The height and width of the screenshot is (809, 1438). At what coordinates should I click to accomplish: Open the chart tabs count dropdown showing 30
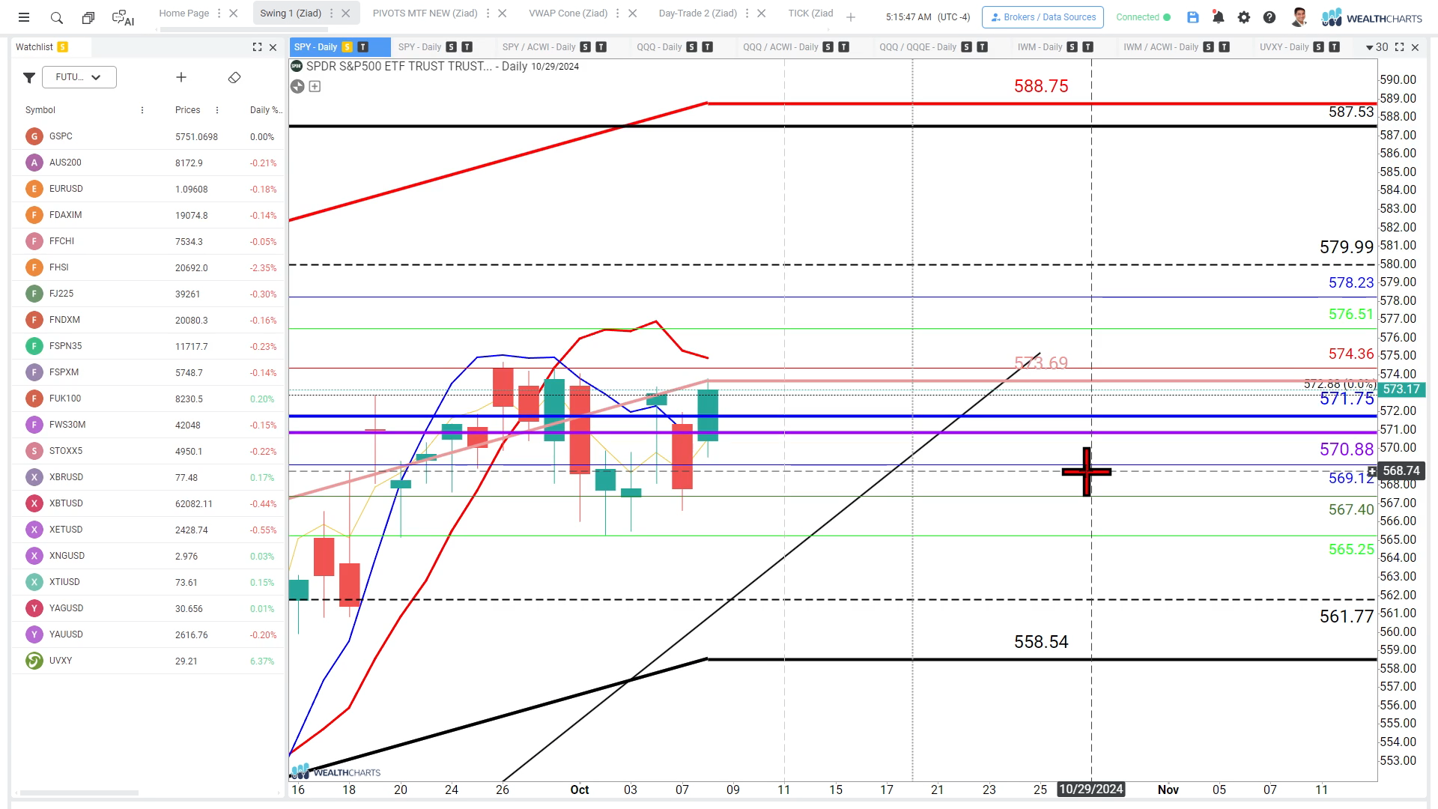(x=1377, y=47)
